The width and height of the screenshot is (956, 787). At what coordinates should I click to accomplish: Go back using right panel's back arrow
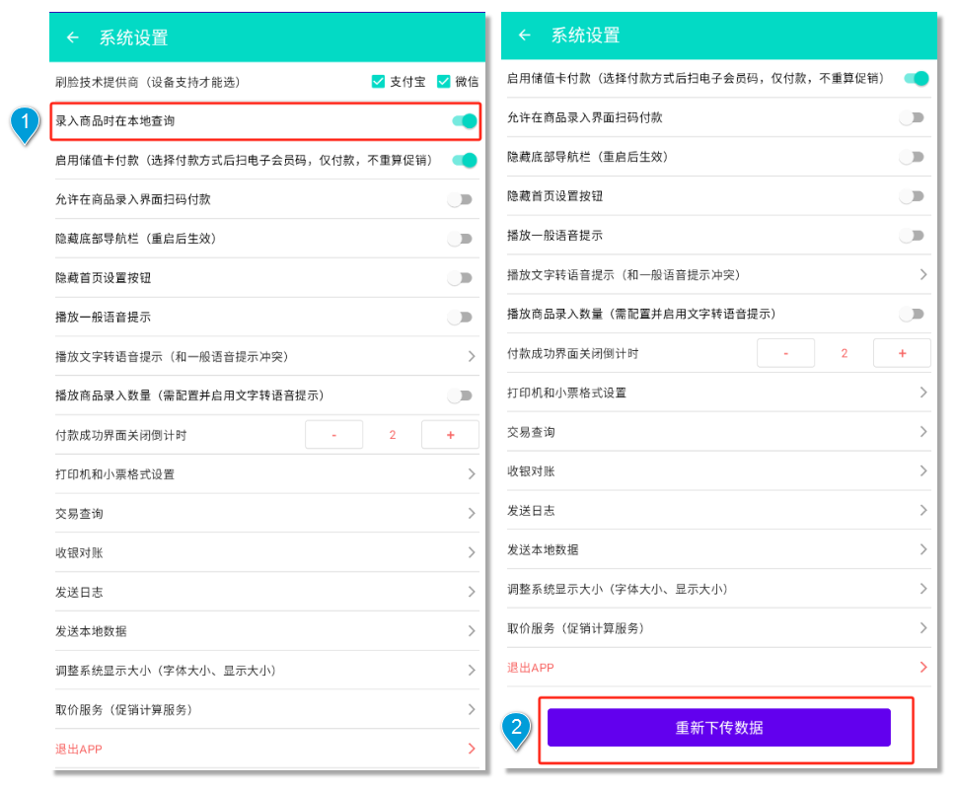click(x=524, y=36)
